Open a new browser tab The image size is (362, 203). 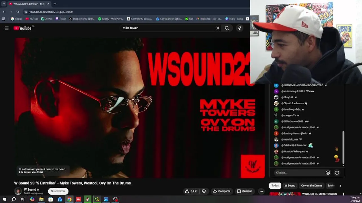pyautogui.click(x=55, y=4)
